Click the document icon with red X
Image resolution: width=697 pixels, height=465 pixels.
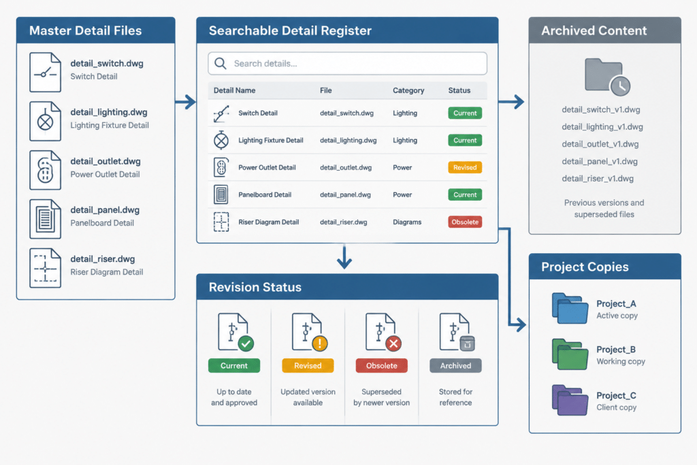[383, 332]
